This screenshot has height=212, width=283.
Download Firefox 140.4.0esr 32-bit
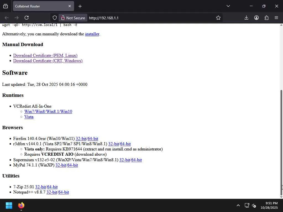coord(81,139)
